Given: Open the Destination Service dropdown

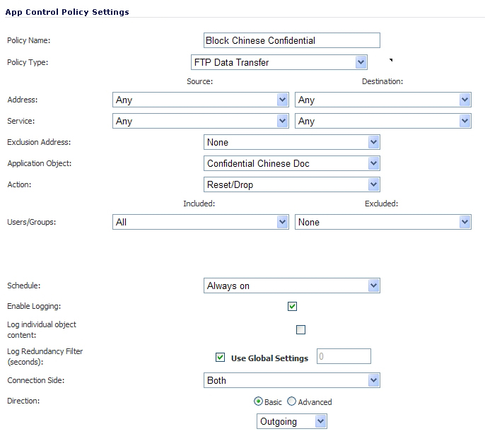Looking at the screenshot, I should pyautogui.click(x=383, y=121).
